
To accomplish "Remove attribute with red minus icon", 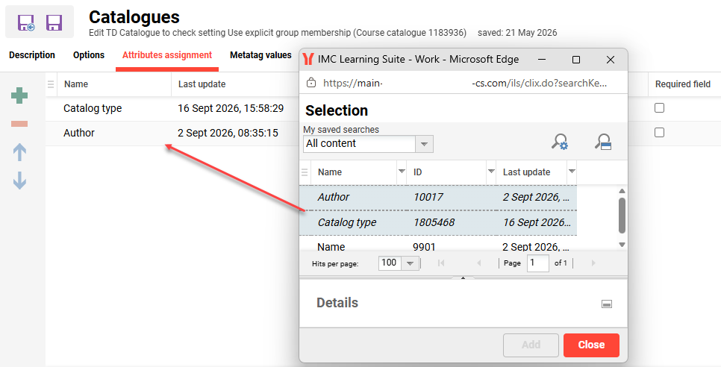I will pos(19,124).
